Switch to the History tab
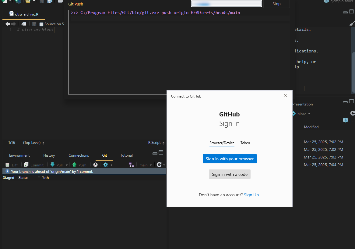The height and width of the screenshot is (249, 355). pos(49,155)
